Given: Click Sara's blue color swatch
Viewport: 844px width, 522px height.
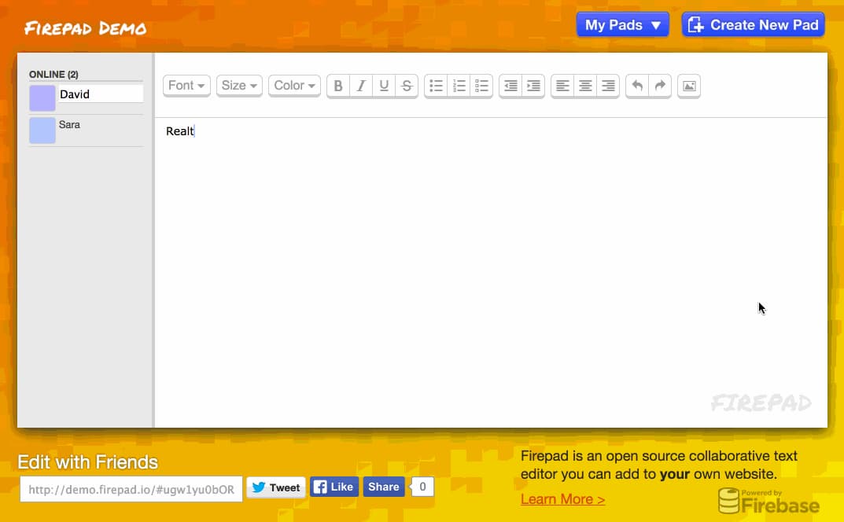Looking at the screenshot, I should pyautogui.click(x=42, y=130).
